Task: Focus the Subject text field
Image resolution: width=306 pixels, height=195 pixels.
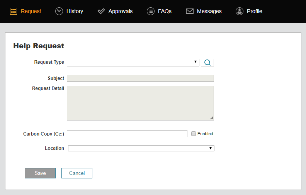Action: [140, 78]
